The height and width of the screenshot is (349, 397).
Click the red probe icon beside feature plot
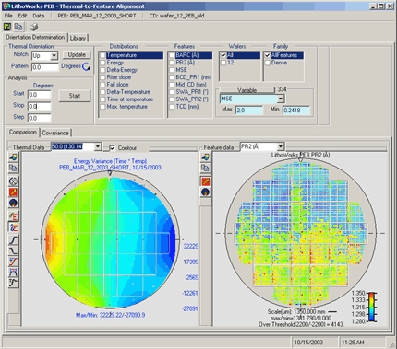206,181
